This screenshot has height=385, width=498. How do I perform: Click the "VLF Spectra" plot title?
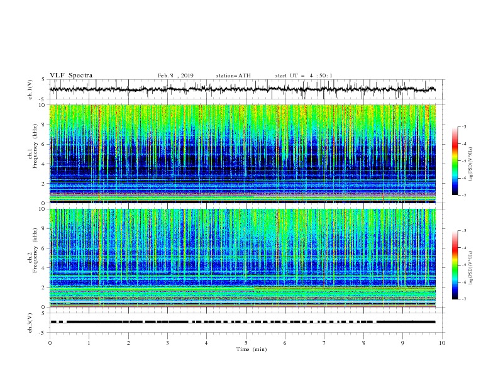point(71,75)
